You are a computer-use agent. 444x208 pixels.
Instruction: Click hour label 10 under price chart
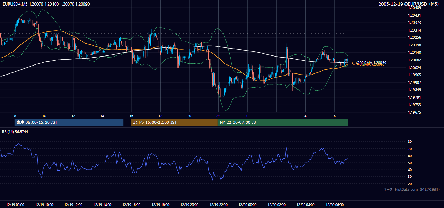click(44, 116)
